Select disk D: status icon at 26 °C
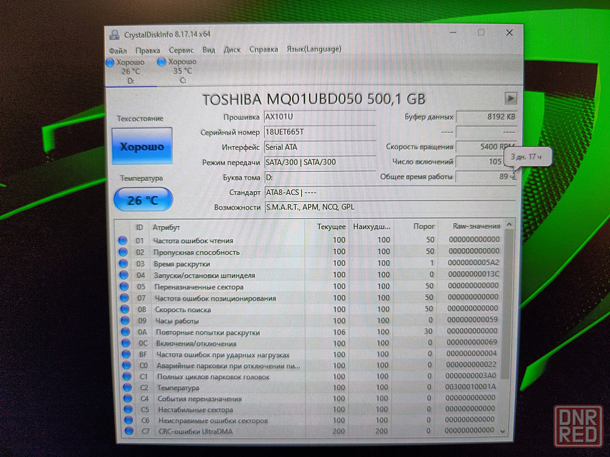Image resolution: width=610 pixels, height=457 pixels. [x=110, y=62]
